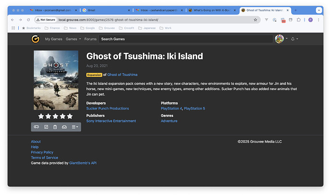Viewport: 331px width, 196px height.
Task: Rate the game three stars
Action: pyautogui.click(x=56, y=116)
